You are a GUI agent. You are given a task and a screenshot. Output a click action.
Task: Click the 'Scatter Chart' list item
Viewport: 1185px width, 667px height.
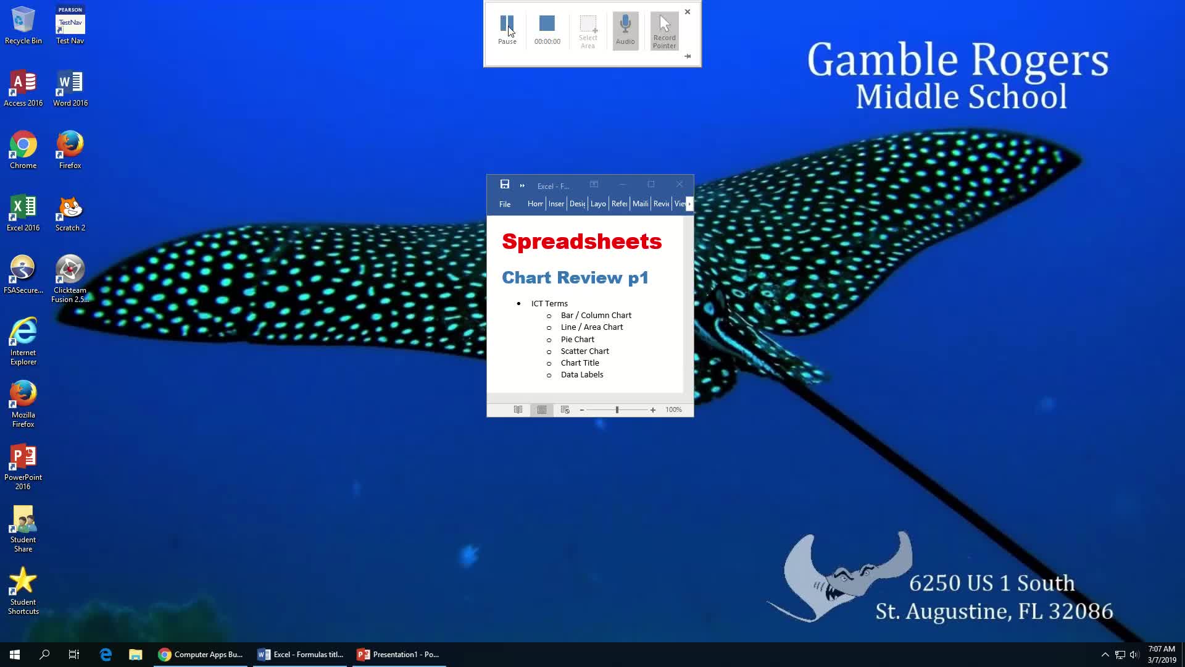584,351
